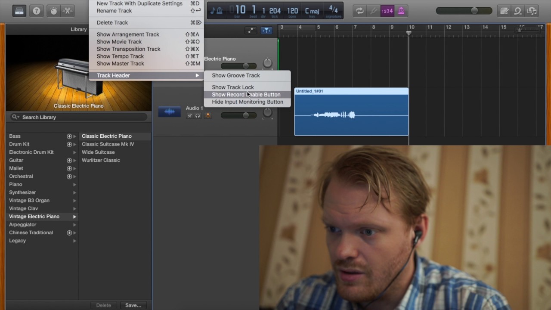Adjust Electric Piano track volume slider
Screen dimensions: 551x310
click(x=238, y=66)
